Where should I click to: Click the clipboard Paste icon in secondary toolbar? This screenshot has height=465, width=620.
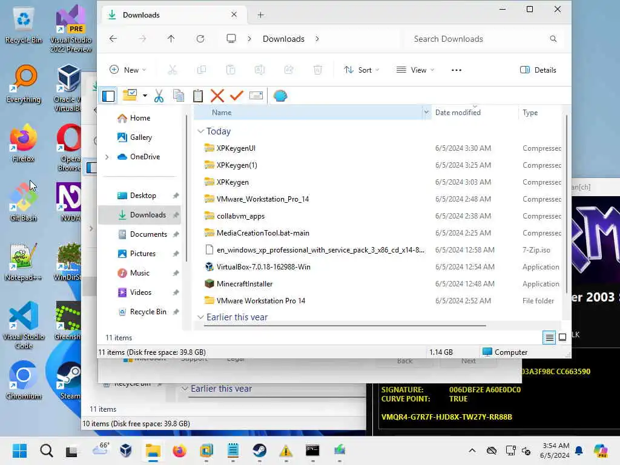[x=198, y=96]
